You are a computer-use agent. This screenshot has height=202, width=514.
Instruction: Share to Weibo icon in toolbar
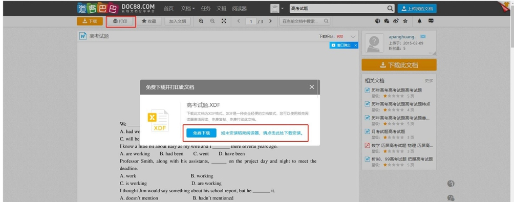pyautogui.click(x=396, y=21)
